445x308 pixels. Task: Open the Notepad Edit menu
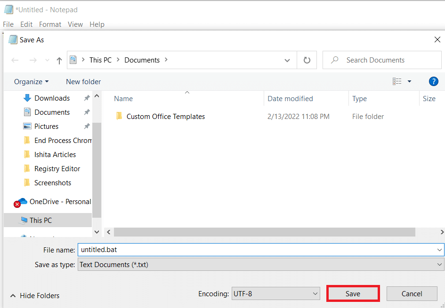[26, 24]
